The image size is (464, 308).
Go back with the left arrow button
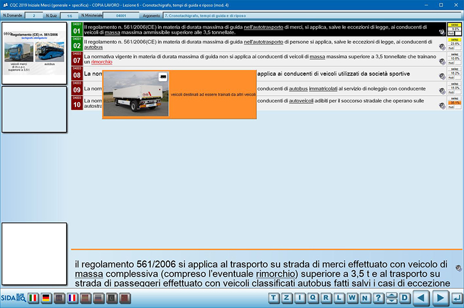pos(423,298)
